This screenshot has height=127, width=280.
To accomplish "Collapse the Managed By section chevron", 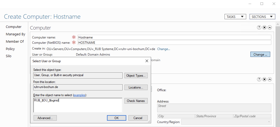I will tap(270, 79).
